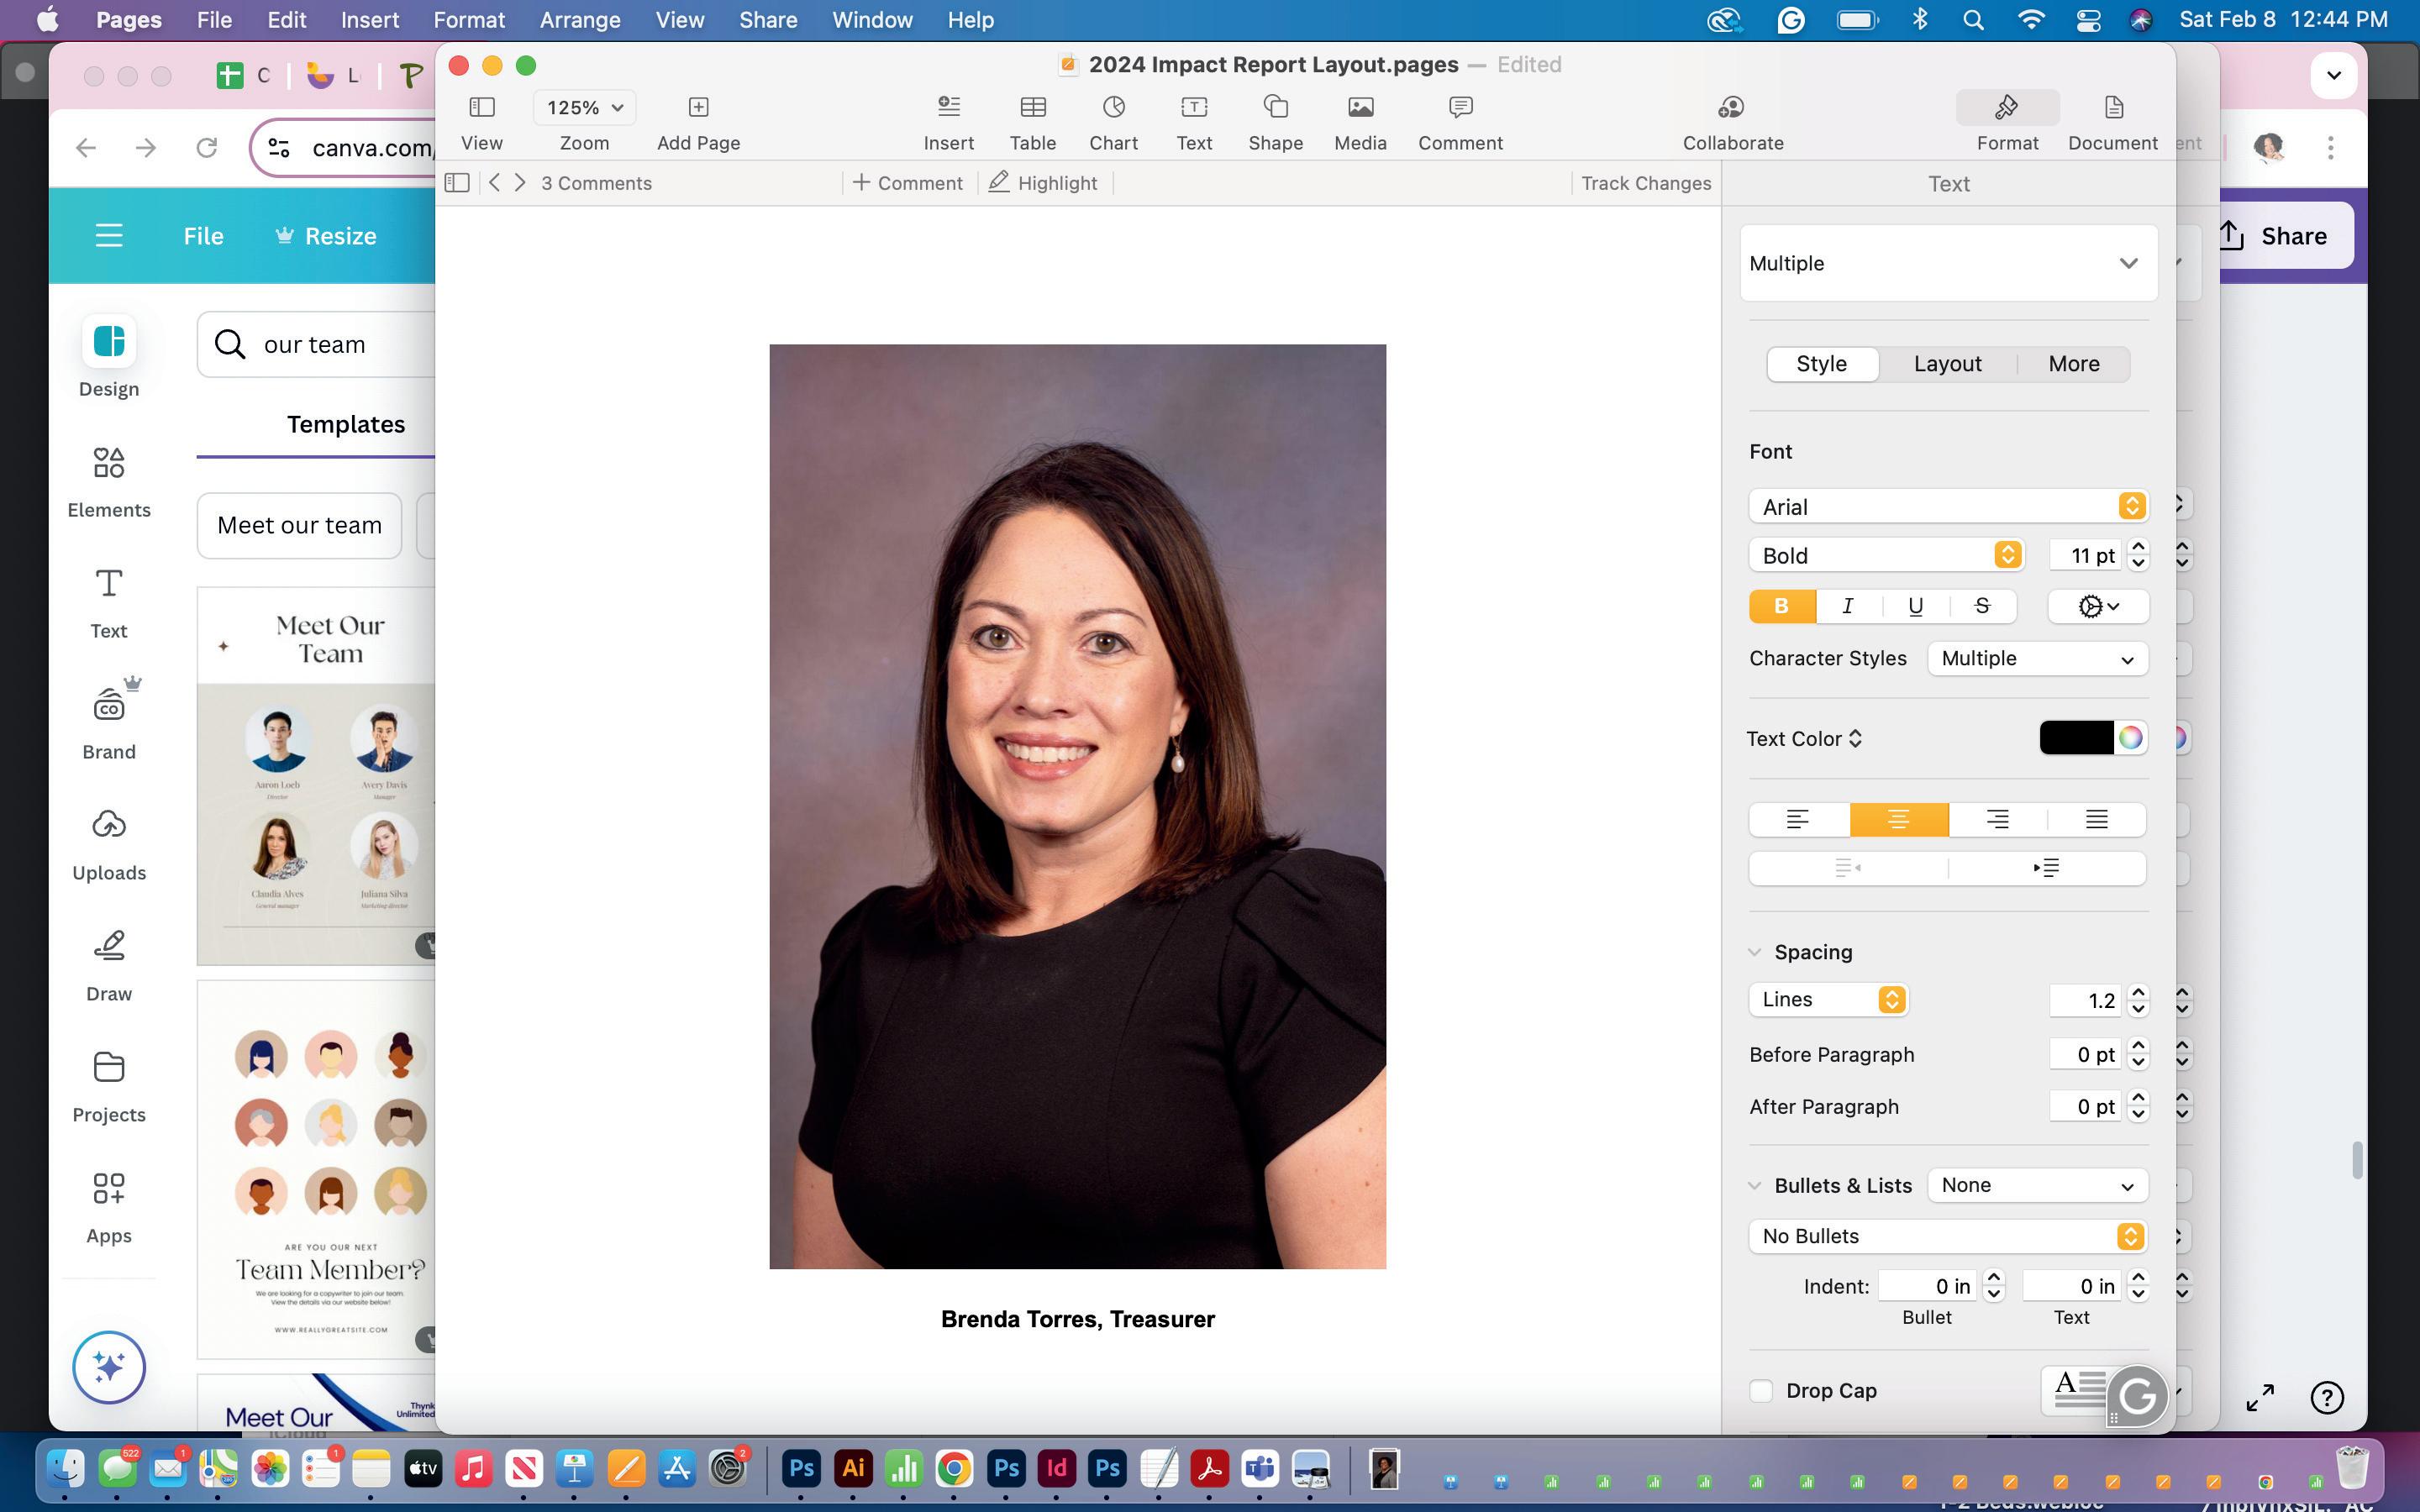Enable the Drop Cap checkbox
This screenshot has height=1512, width=2420.
click(1761, 1391)
